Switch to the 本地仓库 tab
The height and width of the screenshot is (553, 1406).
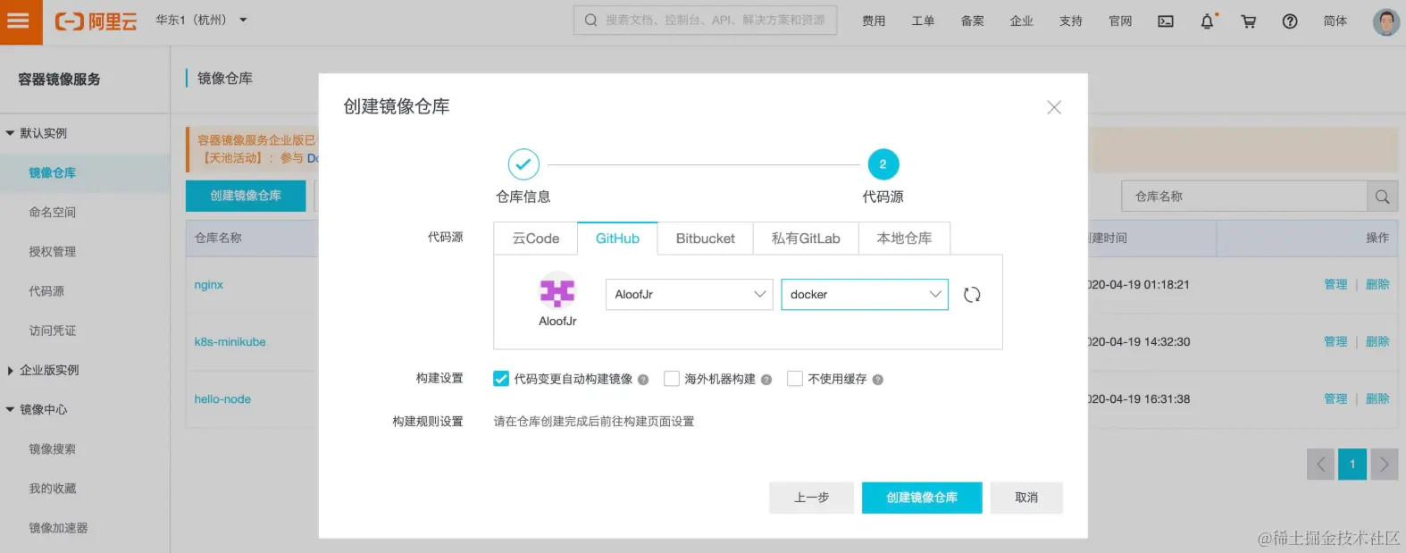tap(904, 239)
